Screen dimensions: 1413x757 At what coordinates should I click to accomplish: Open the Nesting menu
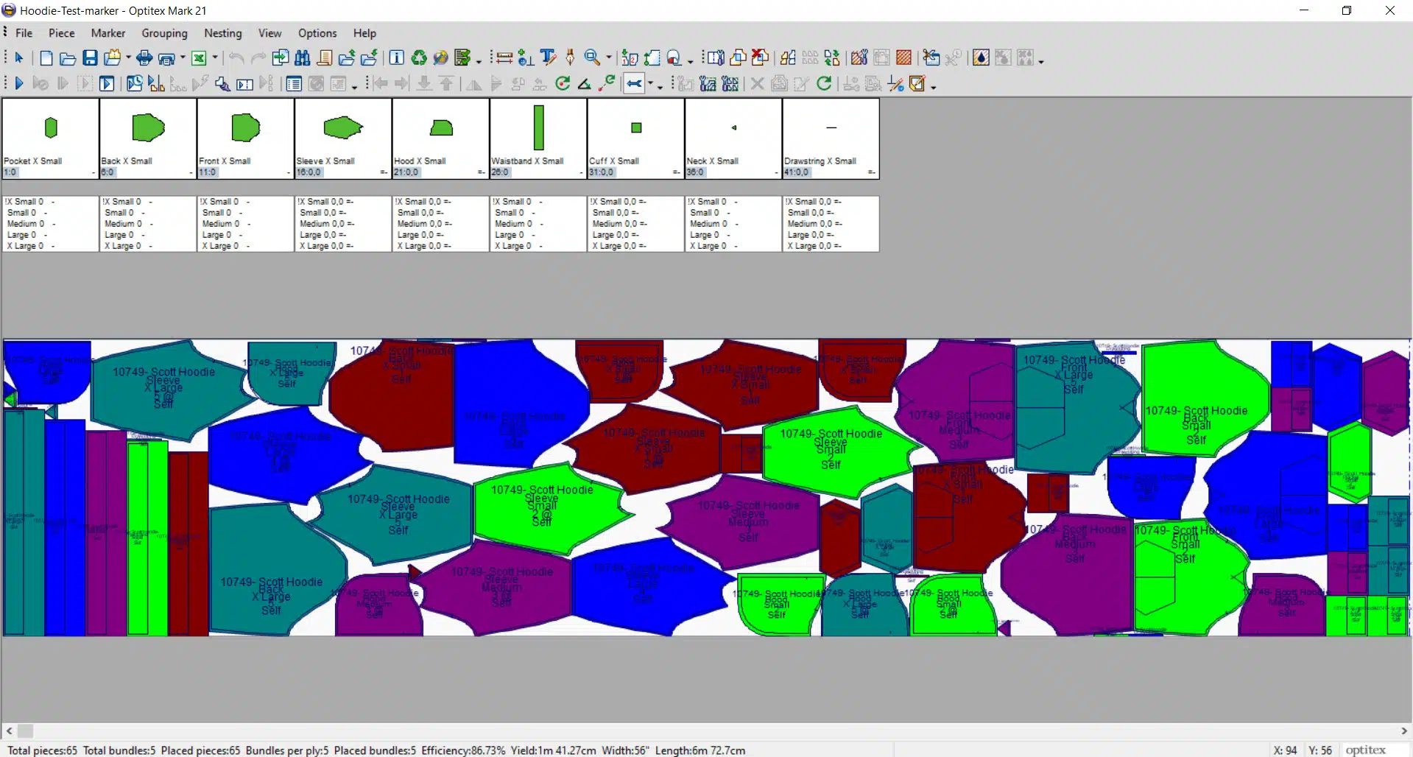point(223,33)
